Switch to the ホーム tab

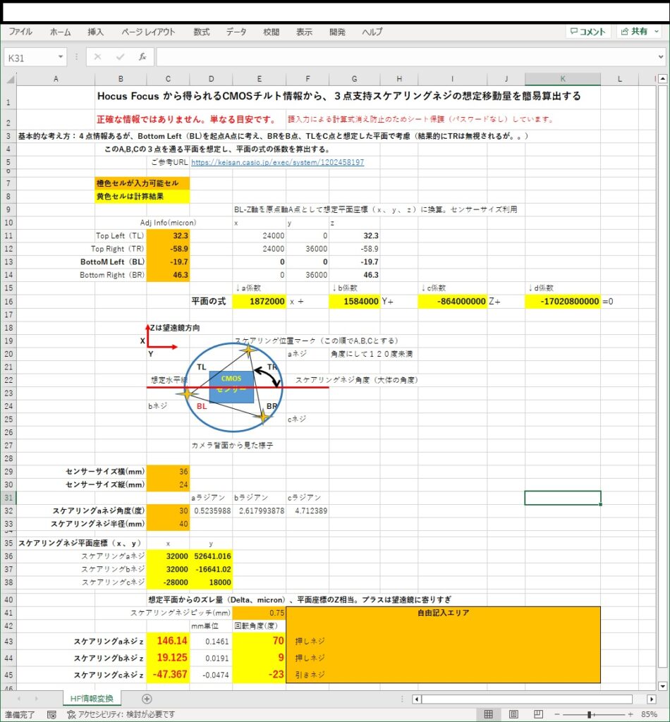(x=61, y=32)
